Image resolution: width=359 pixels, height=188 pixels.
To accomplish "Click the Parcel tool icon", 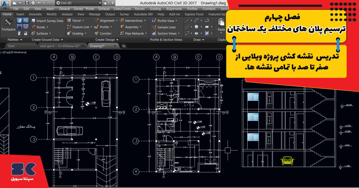I will 69,20.
